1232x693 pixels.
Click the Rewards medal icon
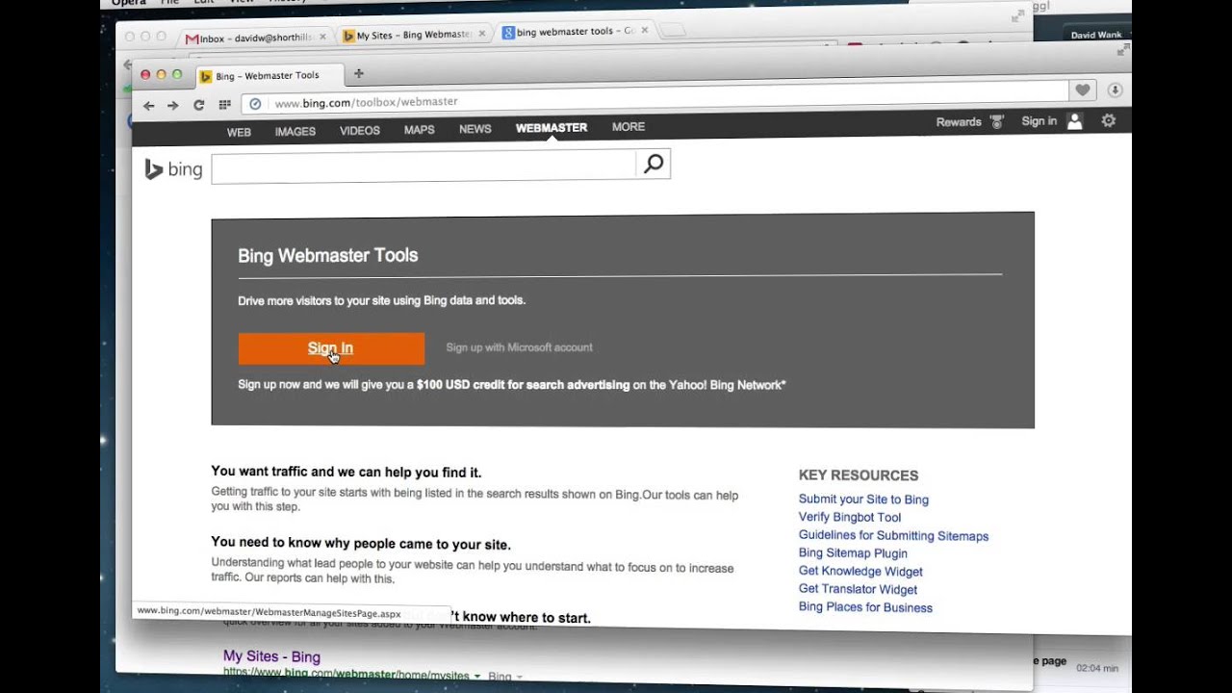[997, 122]
